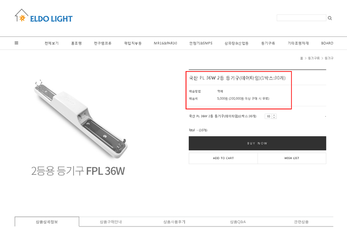Focus the search input field
The image size is (347, 241).
[x=301, y=18]
